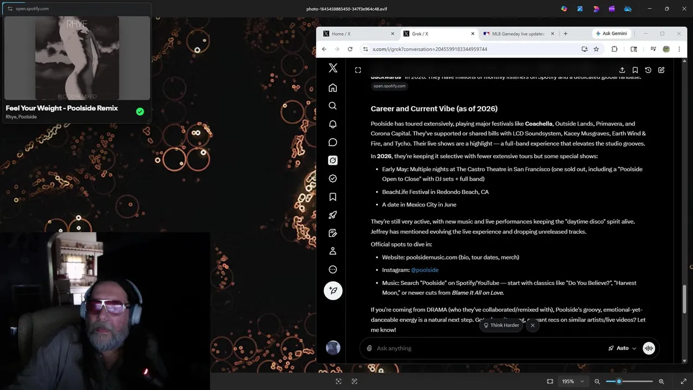Open the browser extensions puzzle icon
This screenshot has height=390, width=693.
614,49
